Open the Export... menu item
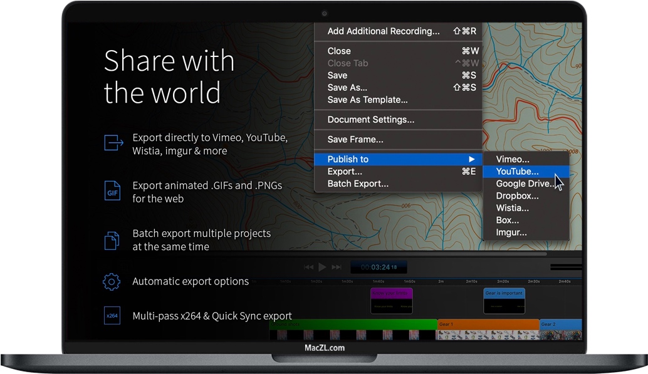648x374 pixels. click(345, 172)
